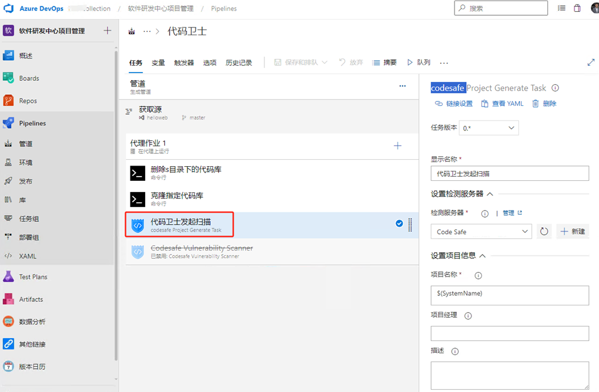Viewport: 599px width, 392px height.
Task: Switch to the 历史记录 tab
Action: (x=239, y=63)
